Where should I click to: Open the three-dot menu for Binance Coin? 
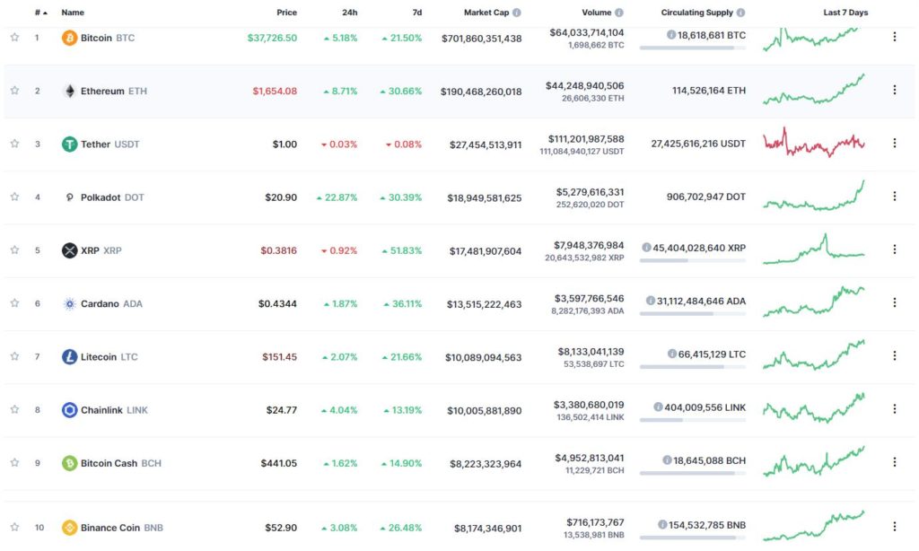pyautogui.click(x=895, y=527)
